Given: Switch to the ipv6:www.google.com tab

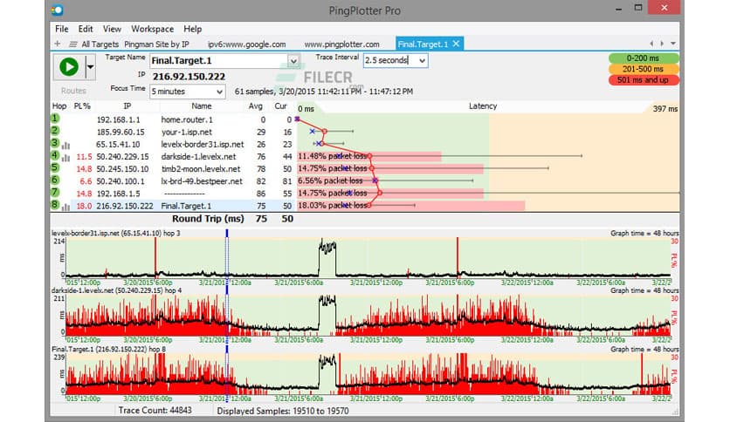Looking at the screenshot, I should [246, 44].
